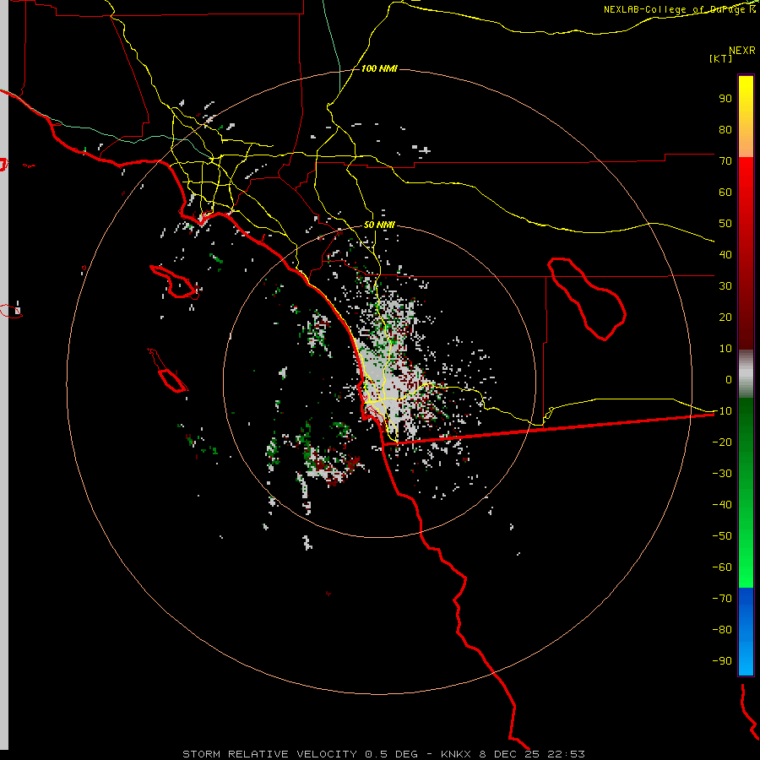
Task: Click the positive 30 knot scale label
Action: click(x=725, y=286)
